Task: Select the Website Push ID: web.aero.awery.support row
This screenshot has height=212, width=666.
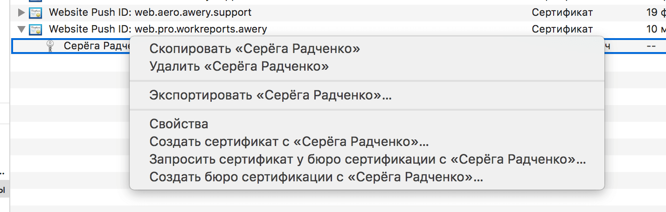Action: click(x=150, y=13)
